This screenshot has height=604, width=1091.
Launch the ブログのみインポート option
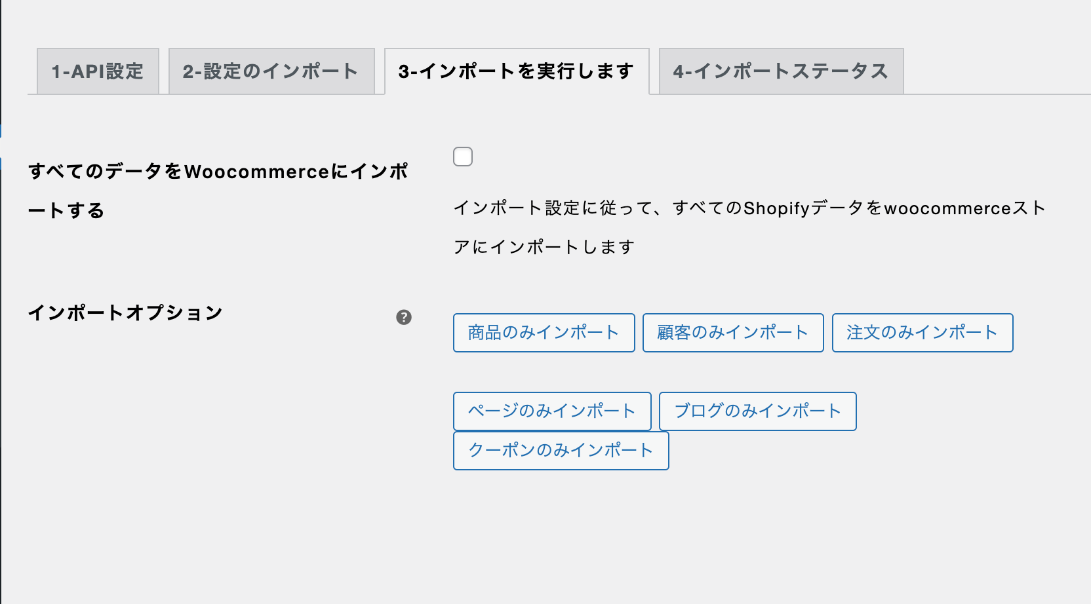(757, 411)
